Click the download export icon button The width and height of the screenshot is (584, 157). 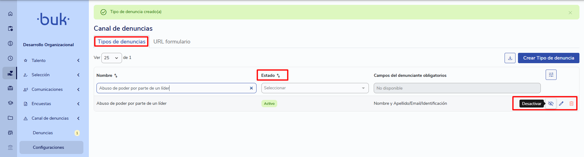[x=510, y=58]
